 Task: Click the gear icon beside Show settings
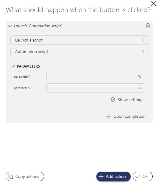click(x=113, y=100)
